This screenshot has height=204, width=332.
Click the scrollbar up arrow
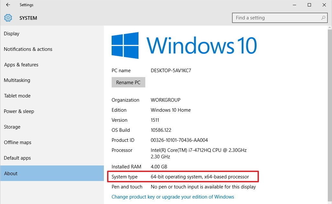pos(330,28)
